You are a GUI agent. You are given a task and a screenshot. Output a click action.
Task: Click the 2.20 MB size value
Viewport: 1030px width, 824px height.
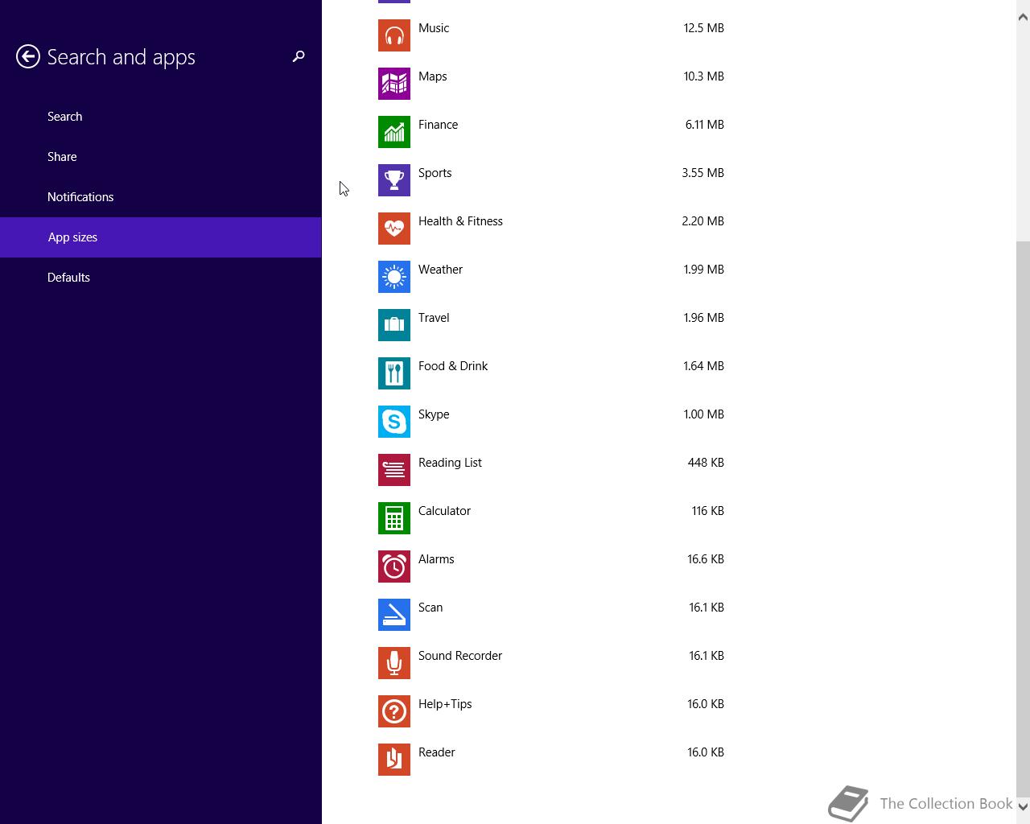tap(702, 221)
